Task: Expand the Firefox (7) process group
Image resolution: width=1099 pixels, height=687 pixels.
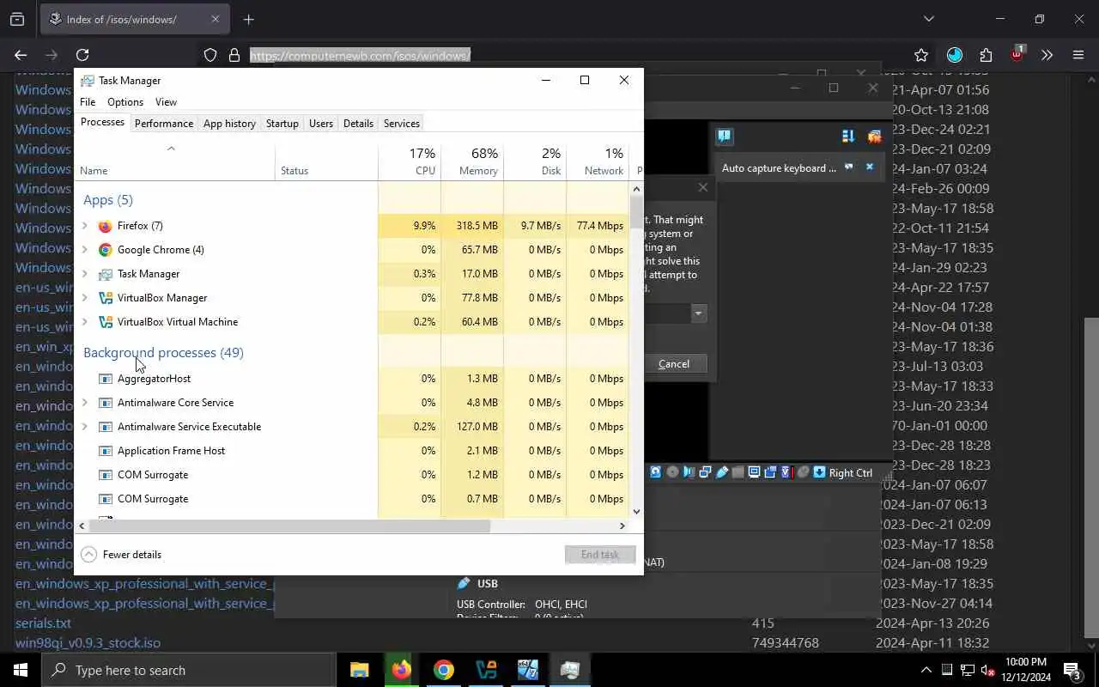Action: [x=84, y=226]
